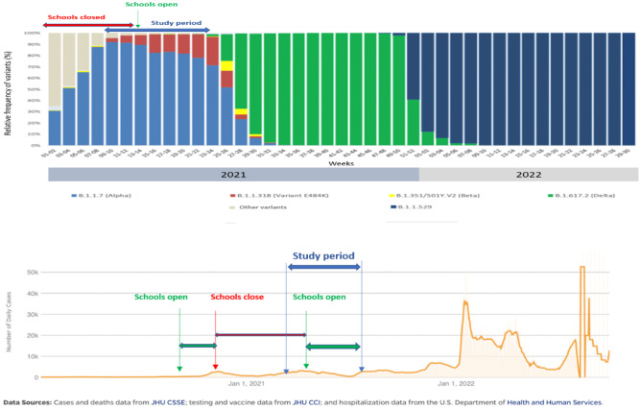
Task: Click the Jan 1, 2022 axis label
Action: (456, 384)
